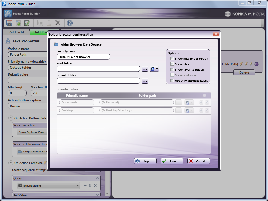The width and height of the screenshot is (268, 201).
Task: Click the Desktop friendly name field
Action: pos(77,110)
